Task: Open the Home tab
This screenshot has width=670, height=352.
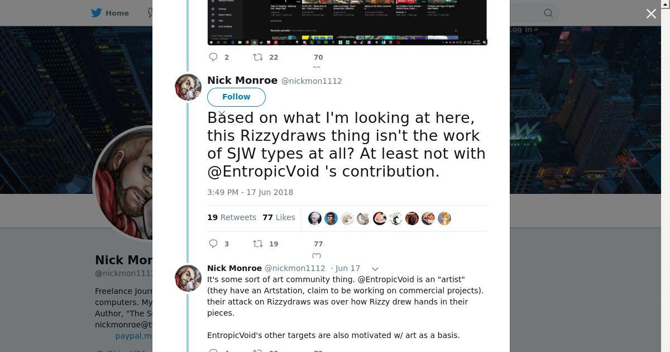Action: click(110, 13)
